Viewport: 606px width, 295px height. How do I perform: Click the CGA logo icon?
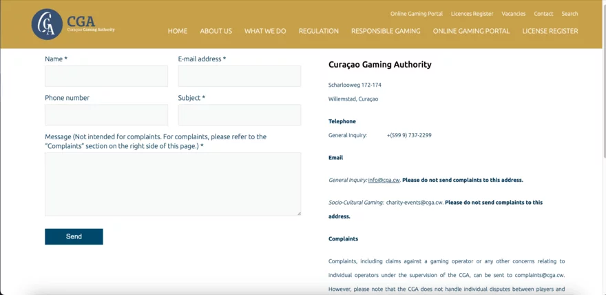pos(47,24)
